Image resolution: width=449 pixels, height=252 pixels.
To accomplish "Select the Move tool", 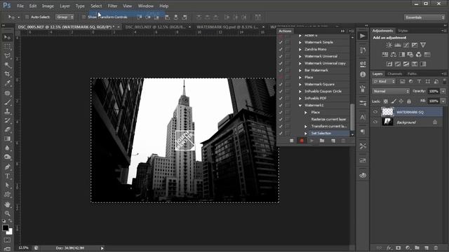I will point(7,37).
